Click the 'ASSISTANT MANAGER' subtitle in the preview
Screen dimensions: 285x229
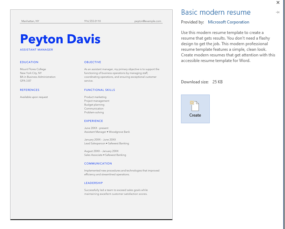point(36,50)
